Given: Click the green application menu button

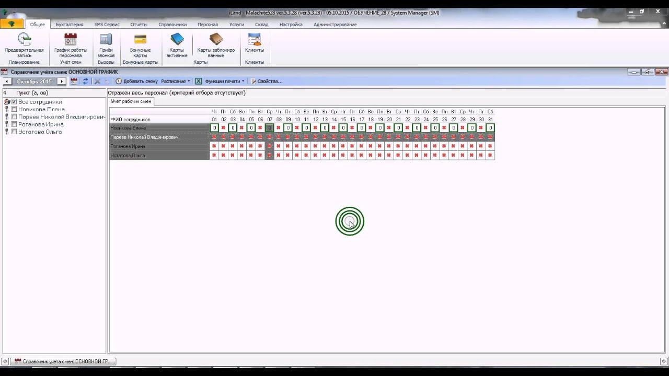Looking at the screenshot, I should 11,24.
